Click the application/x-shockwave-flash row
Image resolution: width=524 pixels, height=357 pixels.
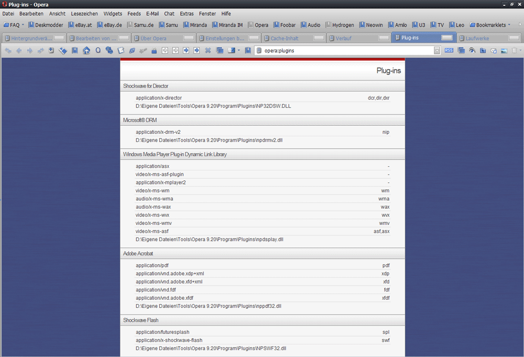click(263, 340)
